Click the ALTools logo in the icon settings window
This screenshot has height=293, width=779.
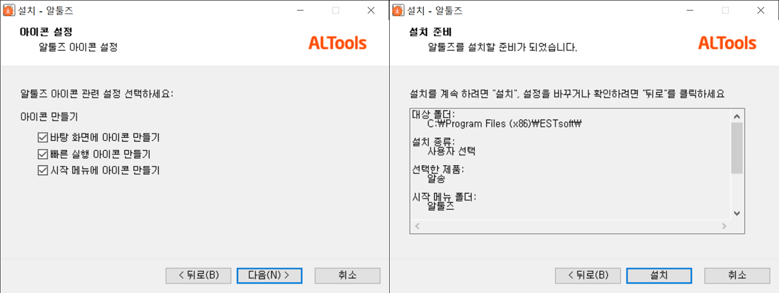[338, 43]
